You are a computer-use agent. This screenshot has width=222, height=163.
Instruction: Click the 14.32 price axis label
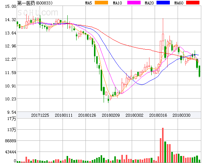point(11,20)
